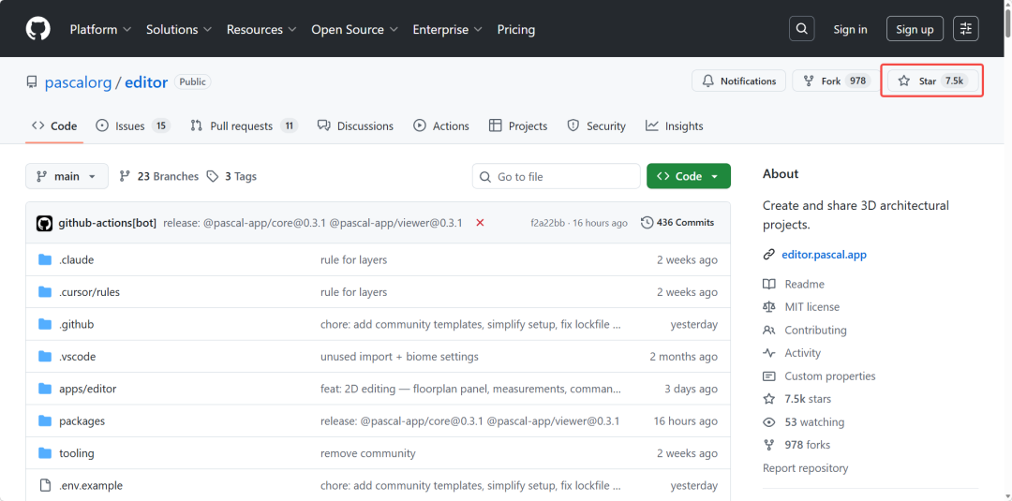Select the Code tab
Viewport: 1012px width, 501px height.
click(54, 125)
